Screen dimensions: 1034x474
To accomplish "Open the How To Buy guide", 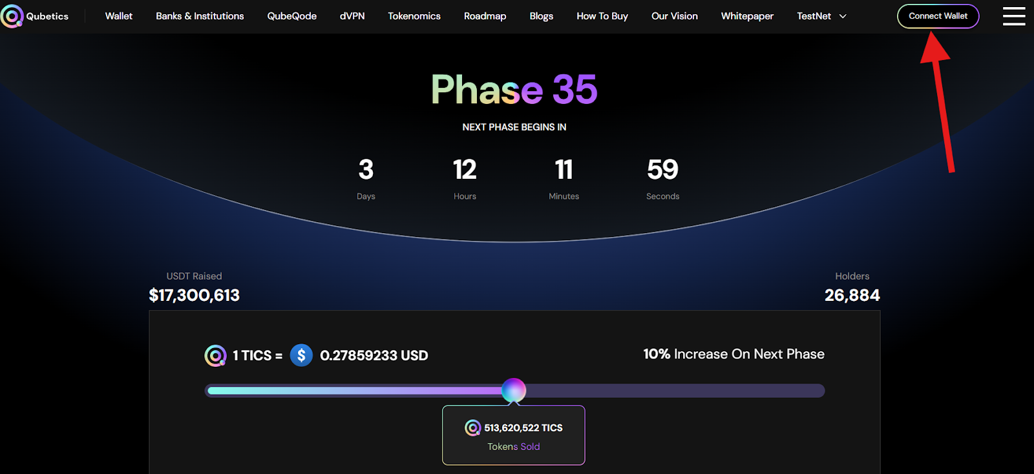I will pos(602,16).
